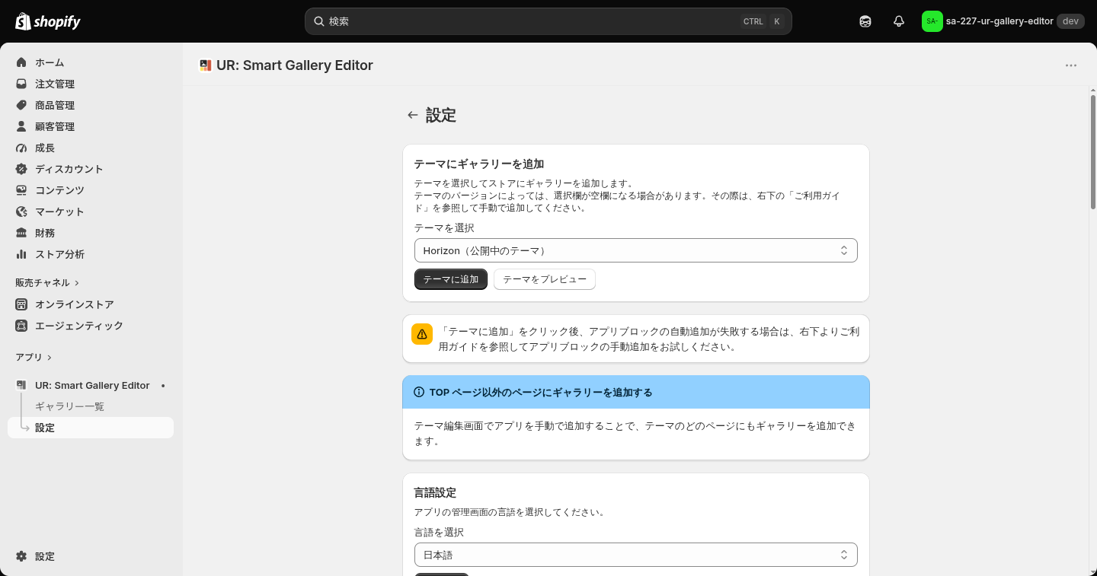Open UR: Smart Gallery Editor in sidebar
This screenshot has height=576, width=1097.
click(x=91, y=386)
